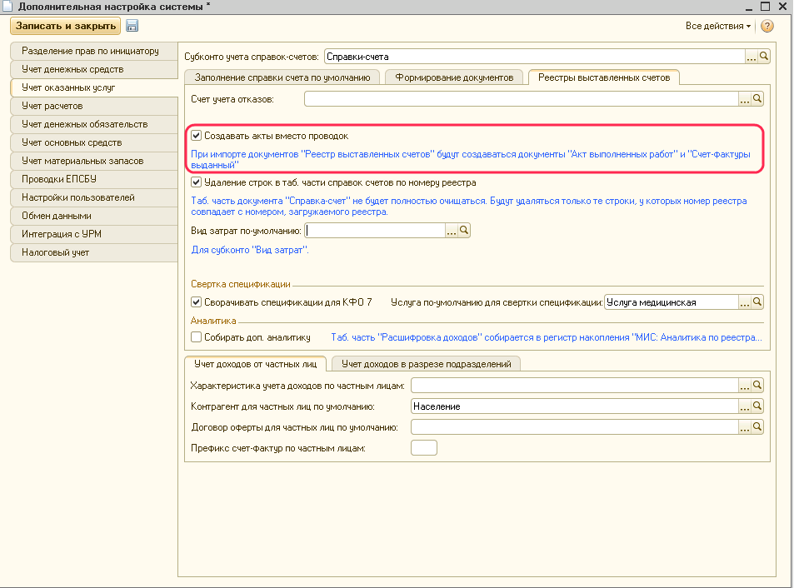Image resolution: width=794 pixels, height=588 pixels.
Task: Click Записать и закрыть button
Action: (x=66, y=27)
